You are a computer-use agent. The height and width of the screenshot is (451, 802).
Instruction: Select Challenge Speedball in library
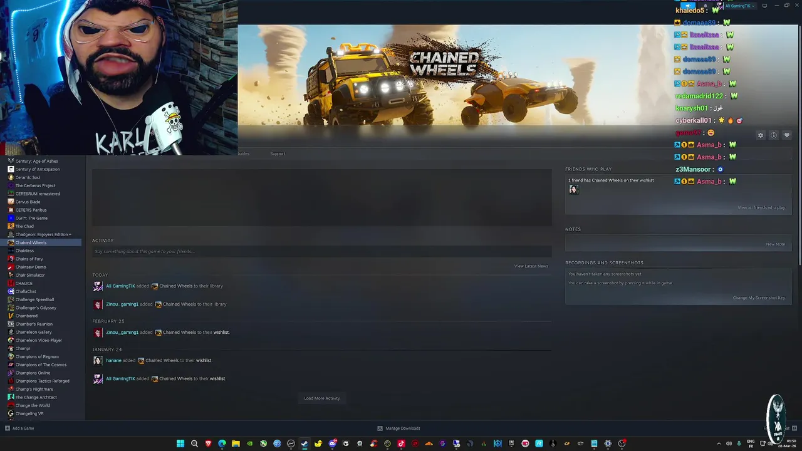coord(41,299)
